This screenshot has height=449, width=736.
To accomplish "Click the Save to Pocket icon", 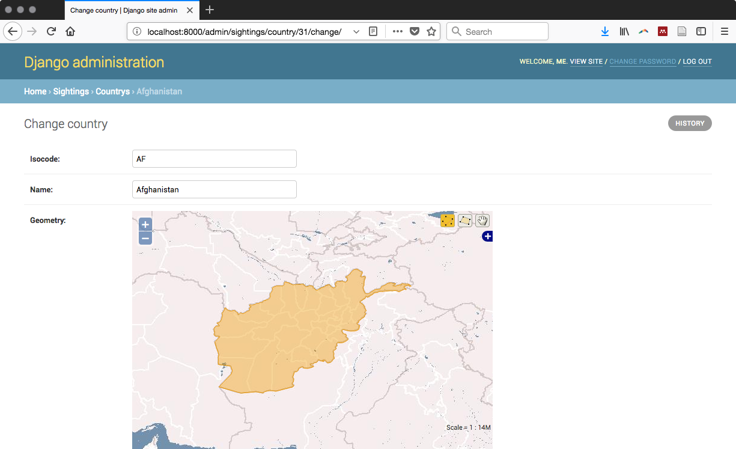I will click(415, 32).
